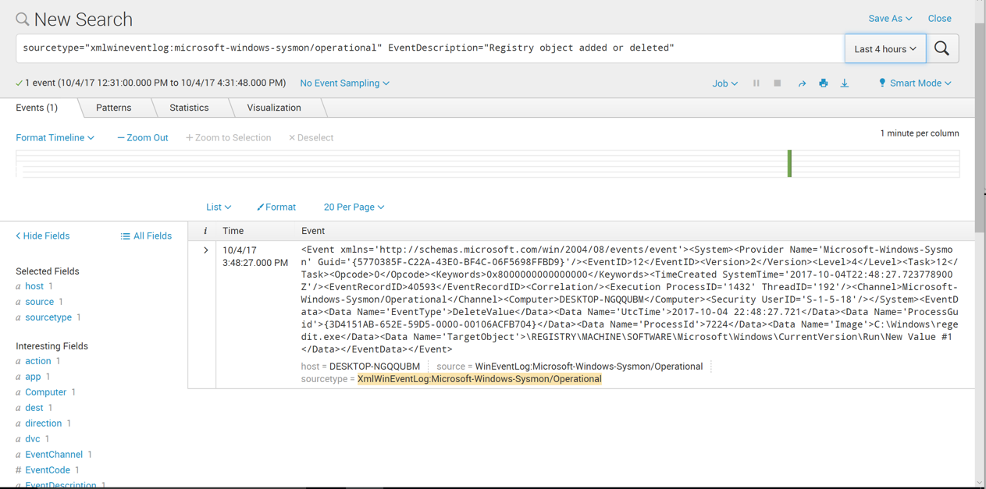The width and height of the screenshot is (986, 489).
Task: Open the Job dropdown menu
Action: [x=724, y=83]
